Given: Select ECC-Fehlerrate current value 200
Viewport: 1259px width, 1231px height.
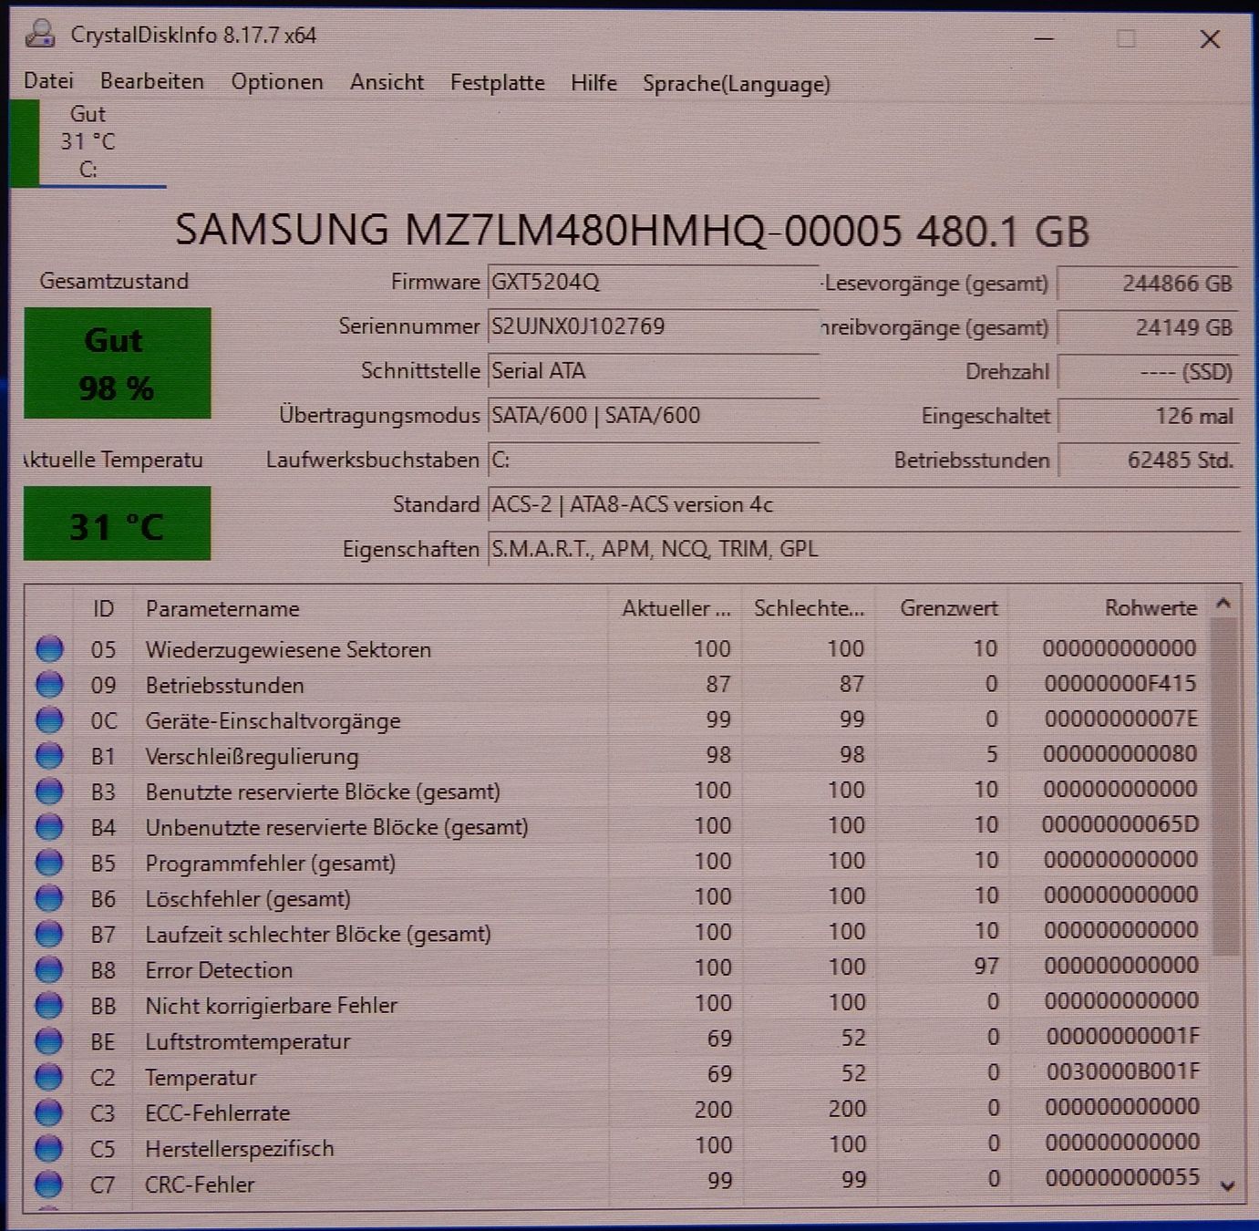Looking at the screenshot, I should click(713, 1110).
